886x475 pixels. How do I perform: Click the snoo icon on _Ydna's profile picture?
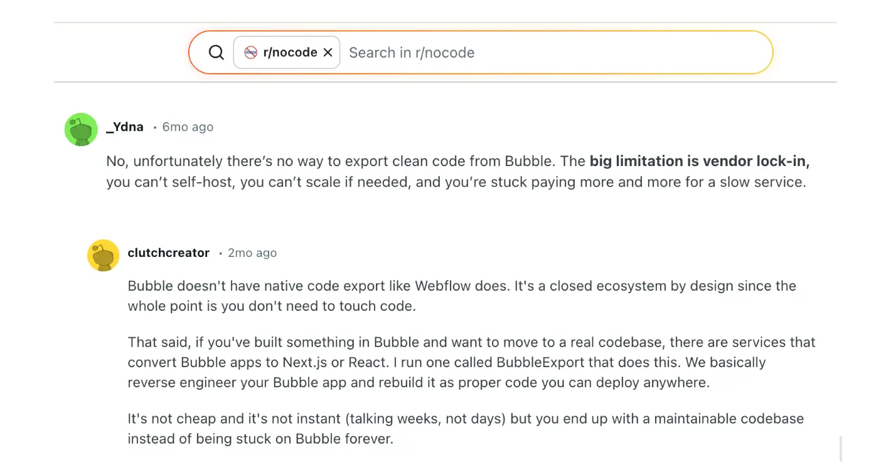coord(81,129)
